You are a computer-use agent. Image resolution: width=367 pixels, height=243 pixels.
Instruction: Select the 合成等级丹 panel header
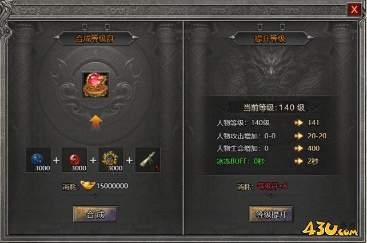[95, 39]
